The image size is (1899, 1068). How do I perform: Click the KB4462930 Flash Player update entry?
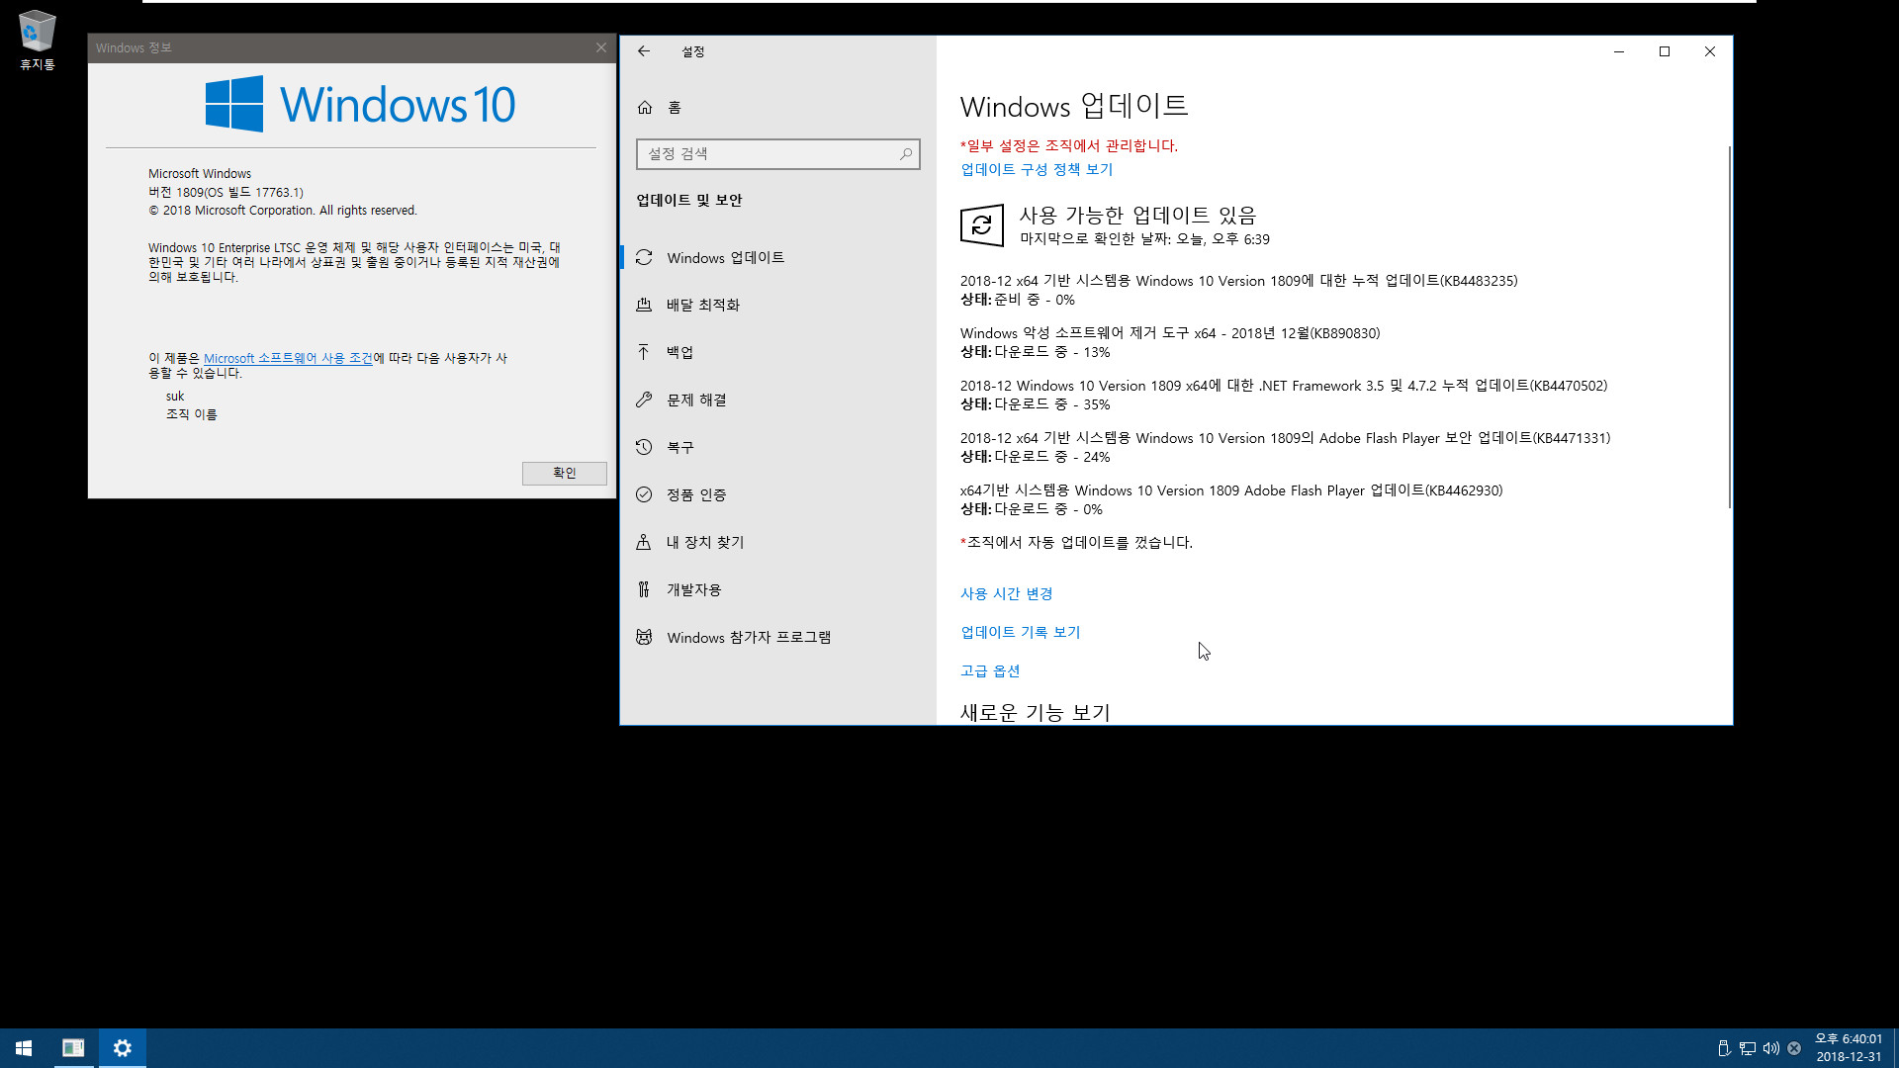tap(1231, 499)
